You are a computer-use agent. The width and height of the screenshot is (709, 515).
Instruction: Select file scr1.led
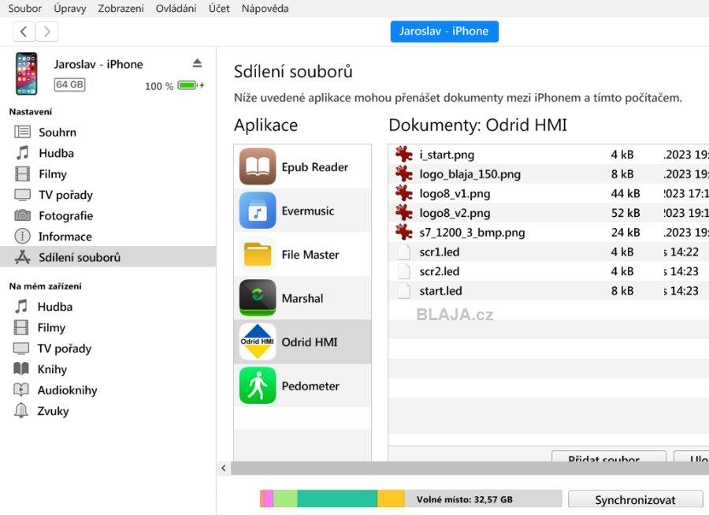click(548, 252)
